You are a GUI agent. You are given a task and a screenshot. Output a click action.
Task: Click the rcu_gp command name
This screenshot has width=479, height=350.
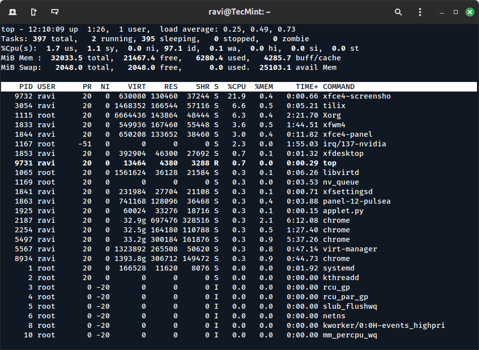tap(336, 287)
